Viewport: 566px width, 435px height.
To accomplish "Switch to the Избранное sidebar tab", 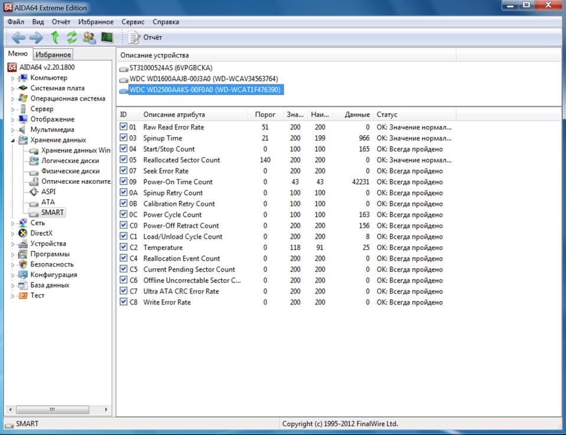I will (53, 54).
